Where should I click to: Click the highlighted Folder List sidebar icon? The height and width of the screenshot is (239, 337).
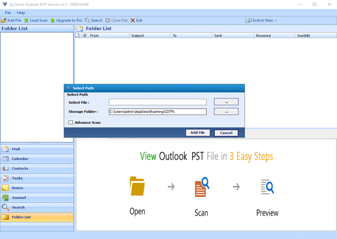5,217
